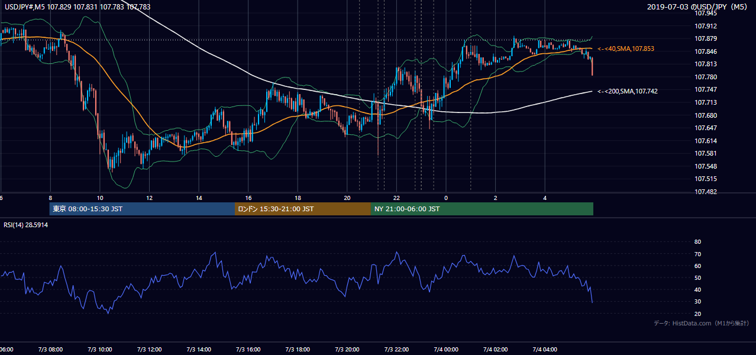Click the 7/3 12:00 time label

149,349
